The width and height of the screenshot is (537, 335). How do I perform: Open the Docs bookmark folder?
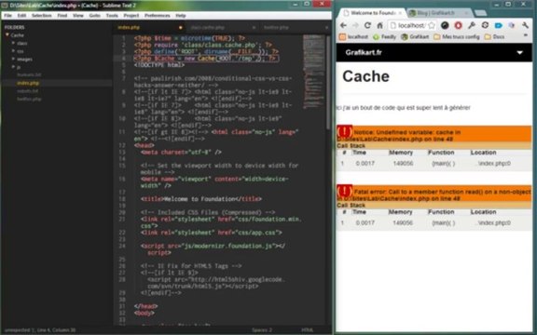point(494,36)
